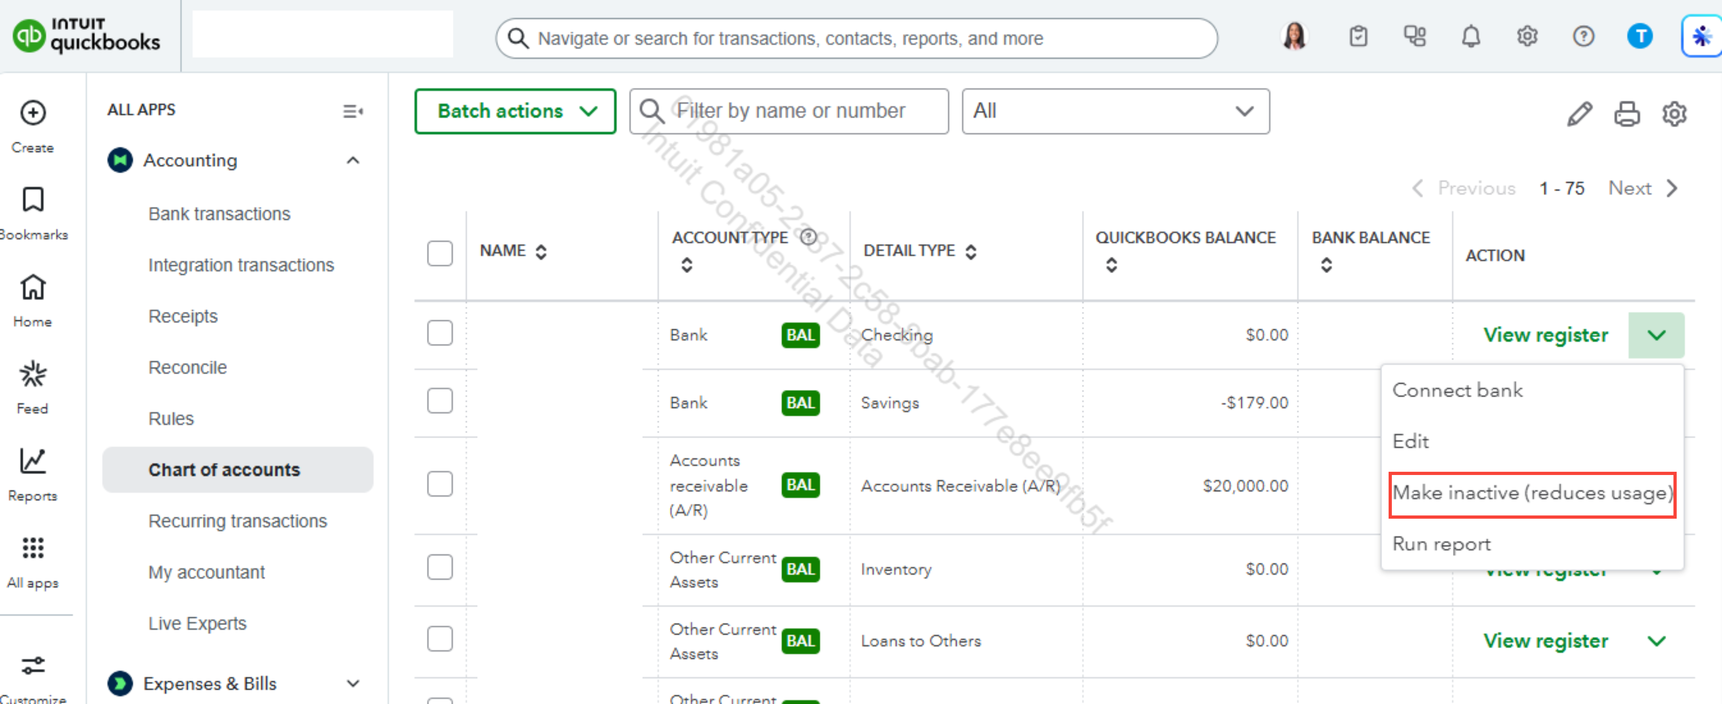This screenshot has height=704, width=1722.
Task: Click the Create plus icon
Action: pyautogui.click(x=33, y=113)
